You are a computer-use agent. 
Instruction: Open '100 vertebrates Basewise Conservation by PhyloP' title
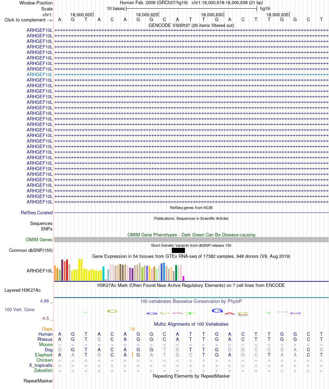[191, 301]
